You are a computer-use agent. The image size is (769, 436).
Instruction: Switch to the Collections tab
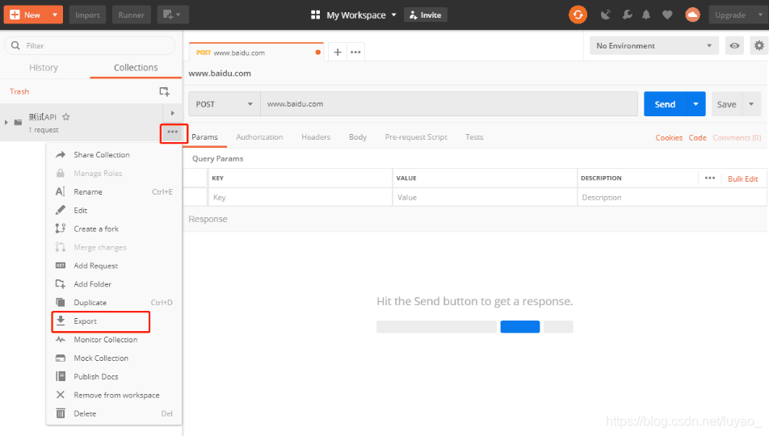(136, 68)
